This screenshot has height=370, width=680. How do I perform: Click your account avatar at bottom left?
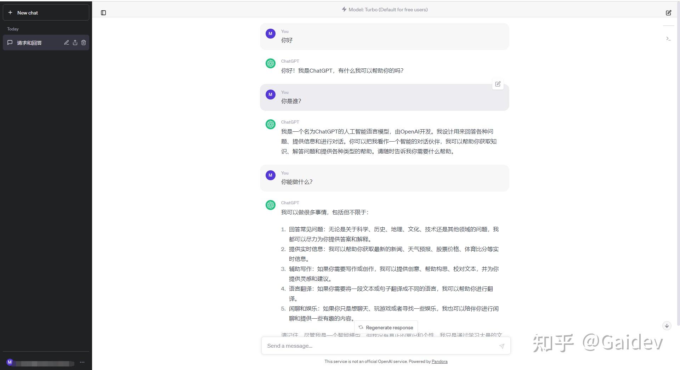(x=10, y=363)
